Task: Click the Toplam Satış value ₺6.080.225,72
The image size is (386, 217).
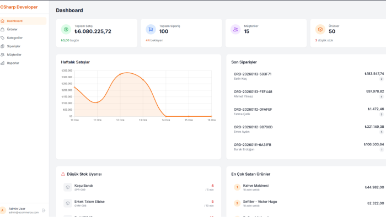Action: point(93,31)
